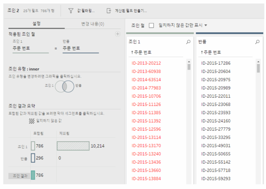Screen dimensions: 266x189
Task: Click the 반품 list scrollbar thumb
Action: (258, 68)
